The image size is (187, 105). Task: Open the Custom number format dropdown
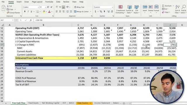pyautogui.click(x=112, y=7)
